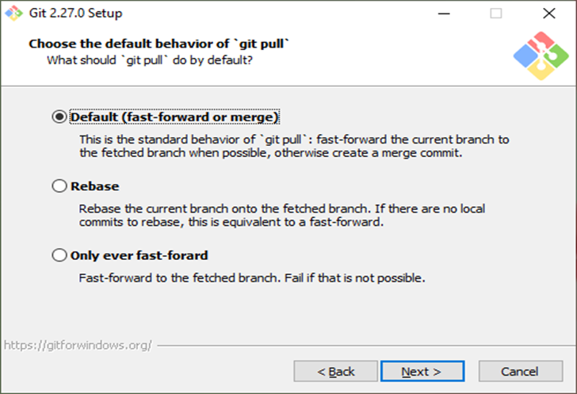This screenshot has width=577, height=394.
Task: Click the standard behavior description under Default
Action: click(x=293, y=146)
